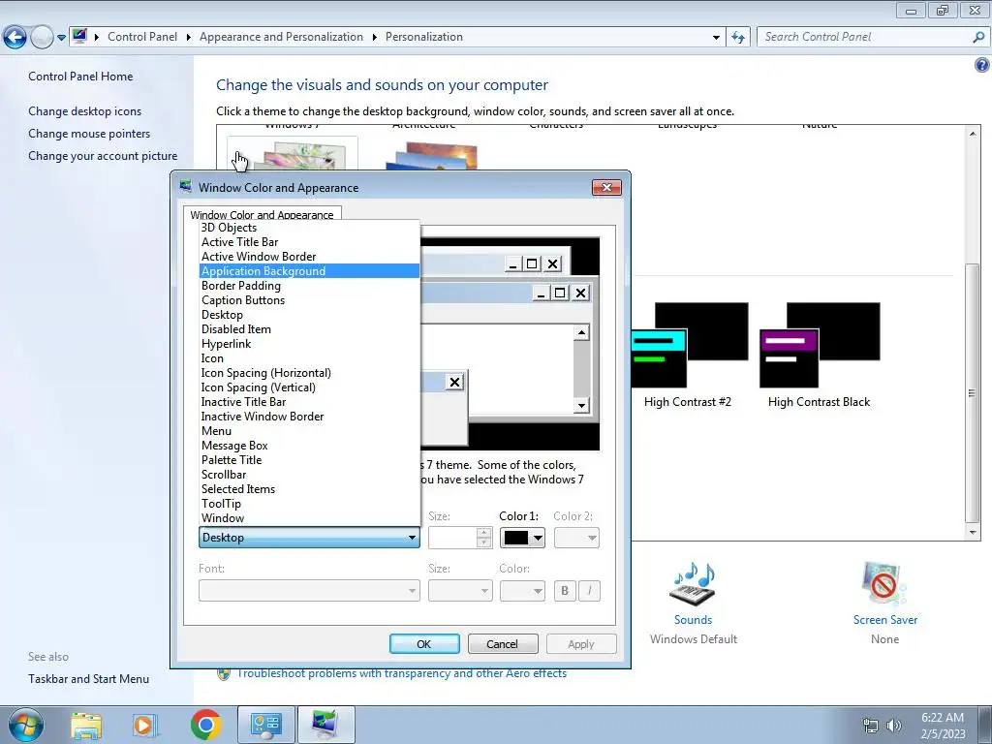Select Selected Items list entry
Viewport: 992px width, 744px height.
pyautogui.click(x=309, y=489)
